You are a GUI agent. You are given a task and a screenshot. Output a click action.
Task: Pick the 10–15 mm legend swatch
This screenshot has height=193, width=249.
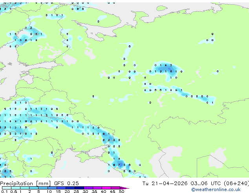(x=52, y=188)
